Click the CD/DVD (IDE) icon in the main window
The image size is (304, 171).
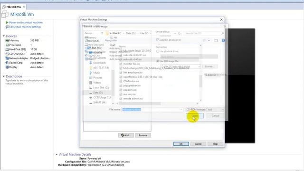click(x=7, y=54)
